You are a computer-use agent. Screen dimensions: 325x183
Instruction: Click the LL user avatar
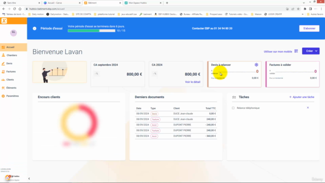(x=14, y=33)
